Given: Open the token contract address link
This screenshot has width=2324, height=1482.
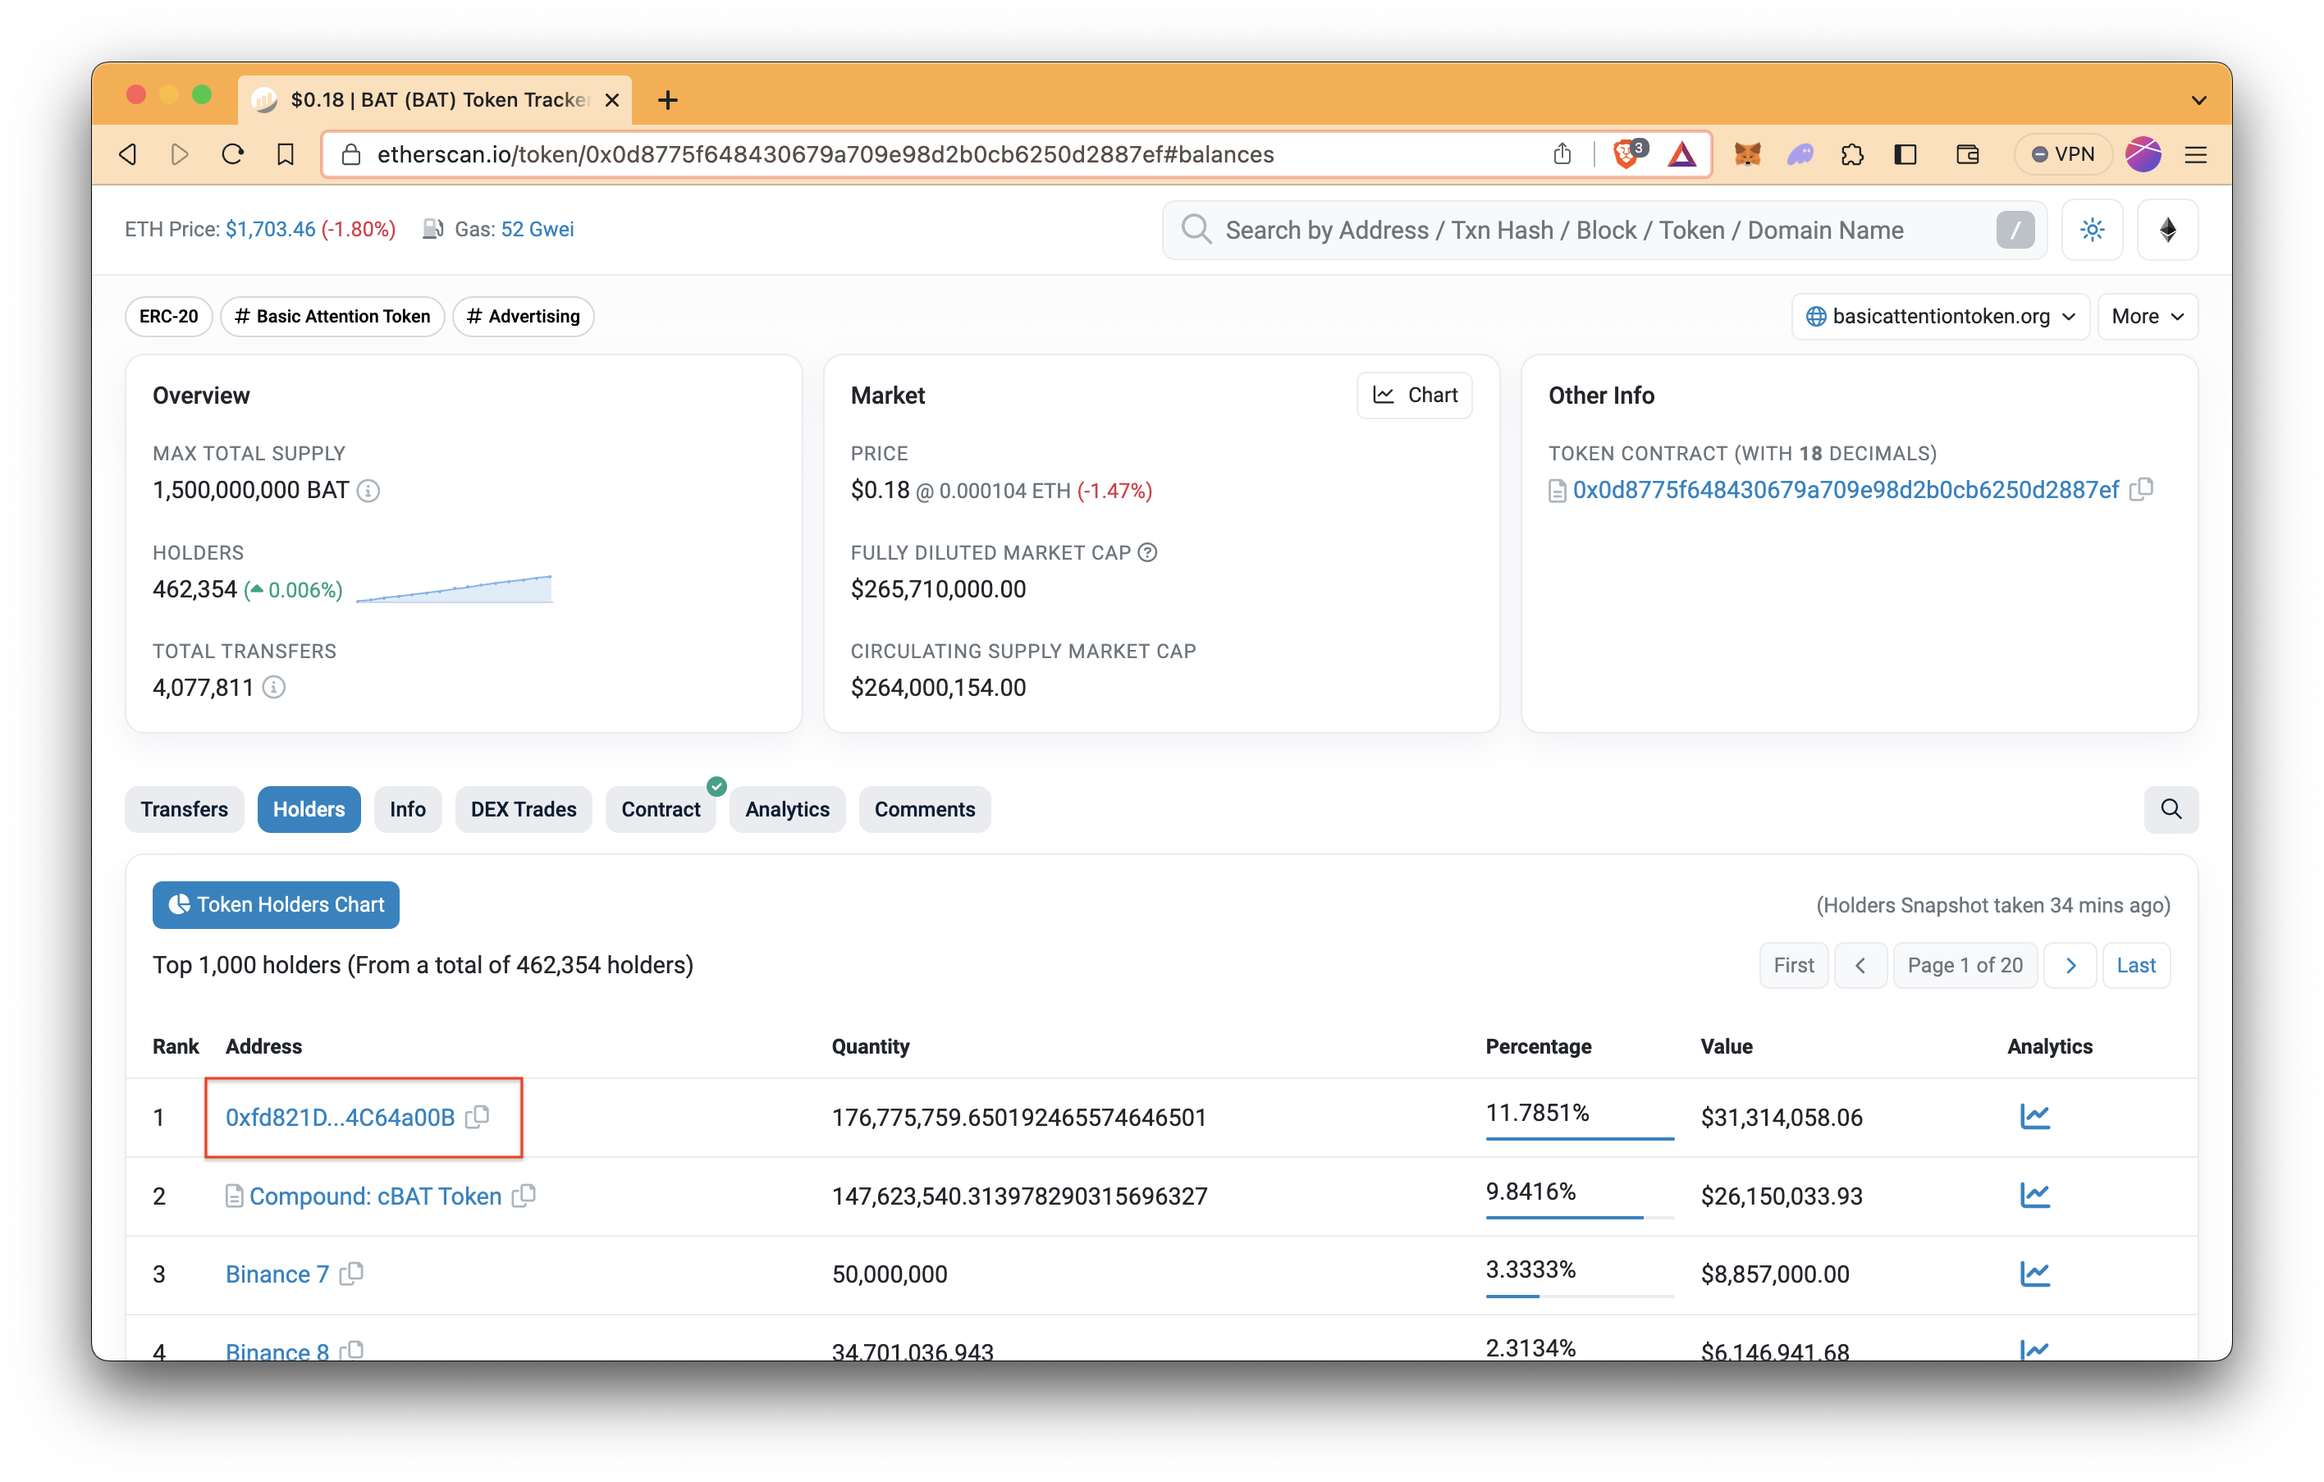Looking at the screenshot, I should tap(1846, 490).
